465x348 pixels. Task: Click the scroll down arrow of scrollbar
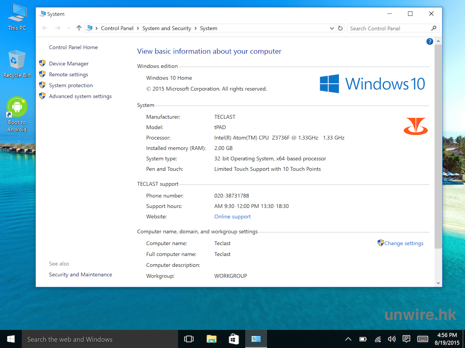[x=438, y=283]
